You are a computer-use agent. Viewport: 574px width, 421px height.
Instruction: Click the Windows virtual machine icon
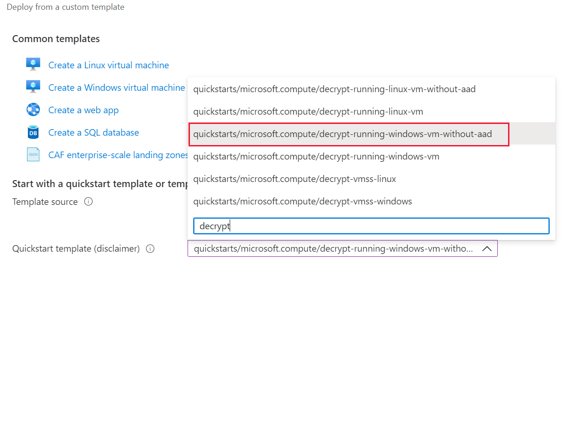(33, 87)
